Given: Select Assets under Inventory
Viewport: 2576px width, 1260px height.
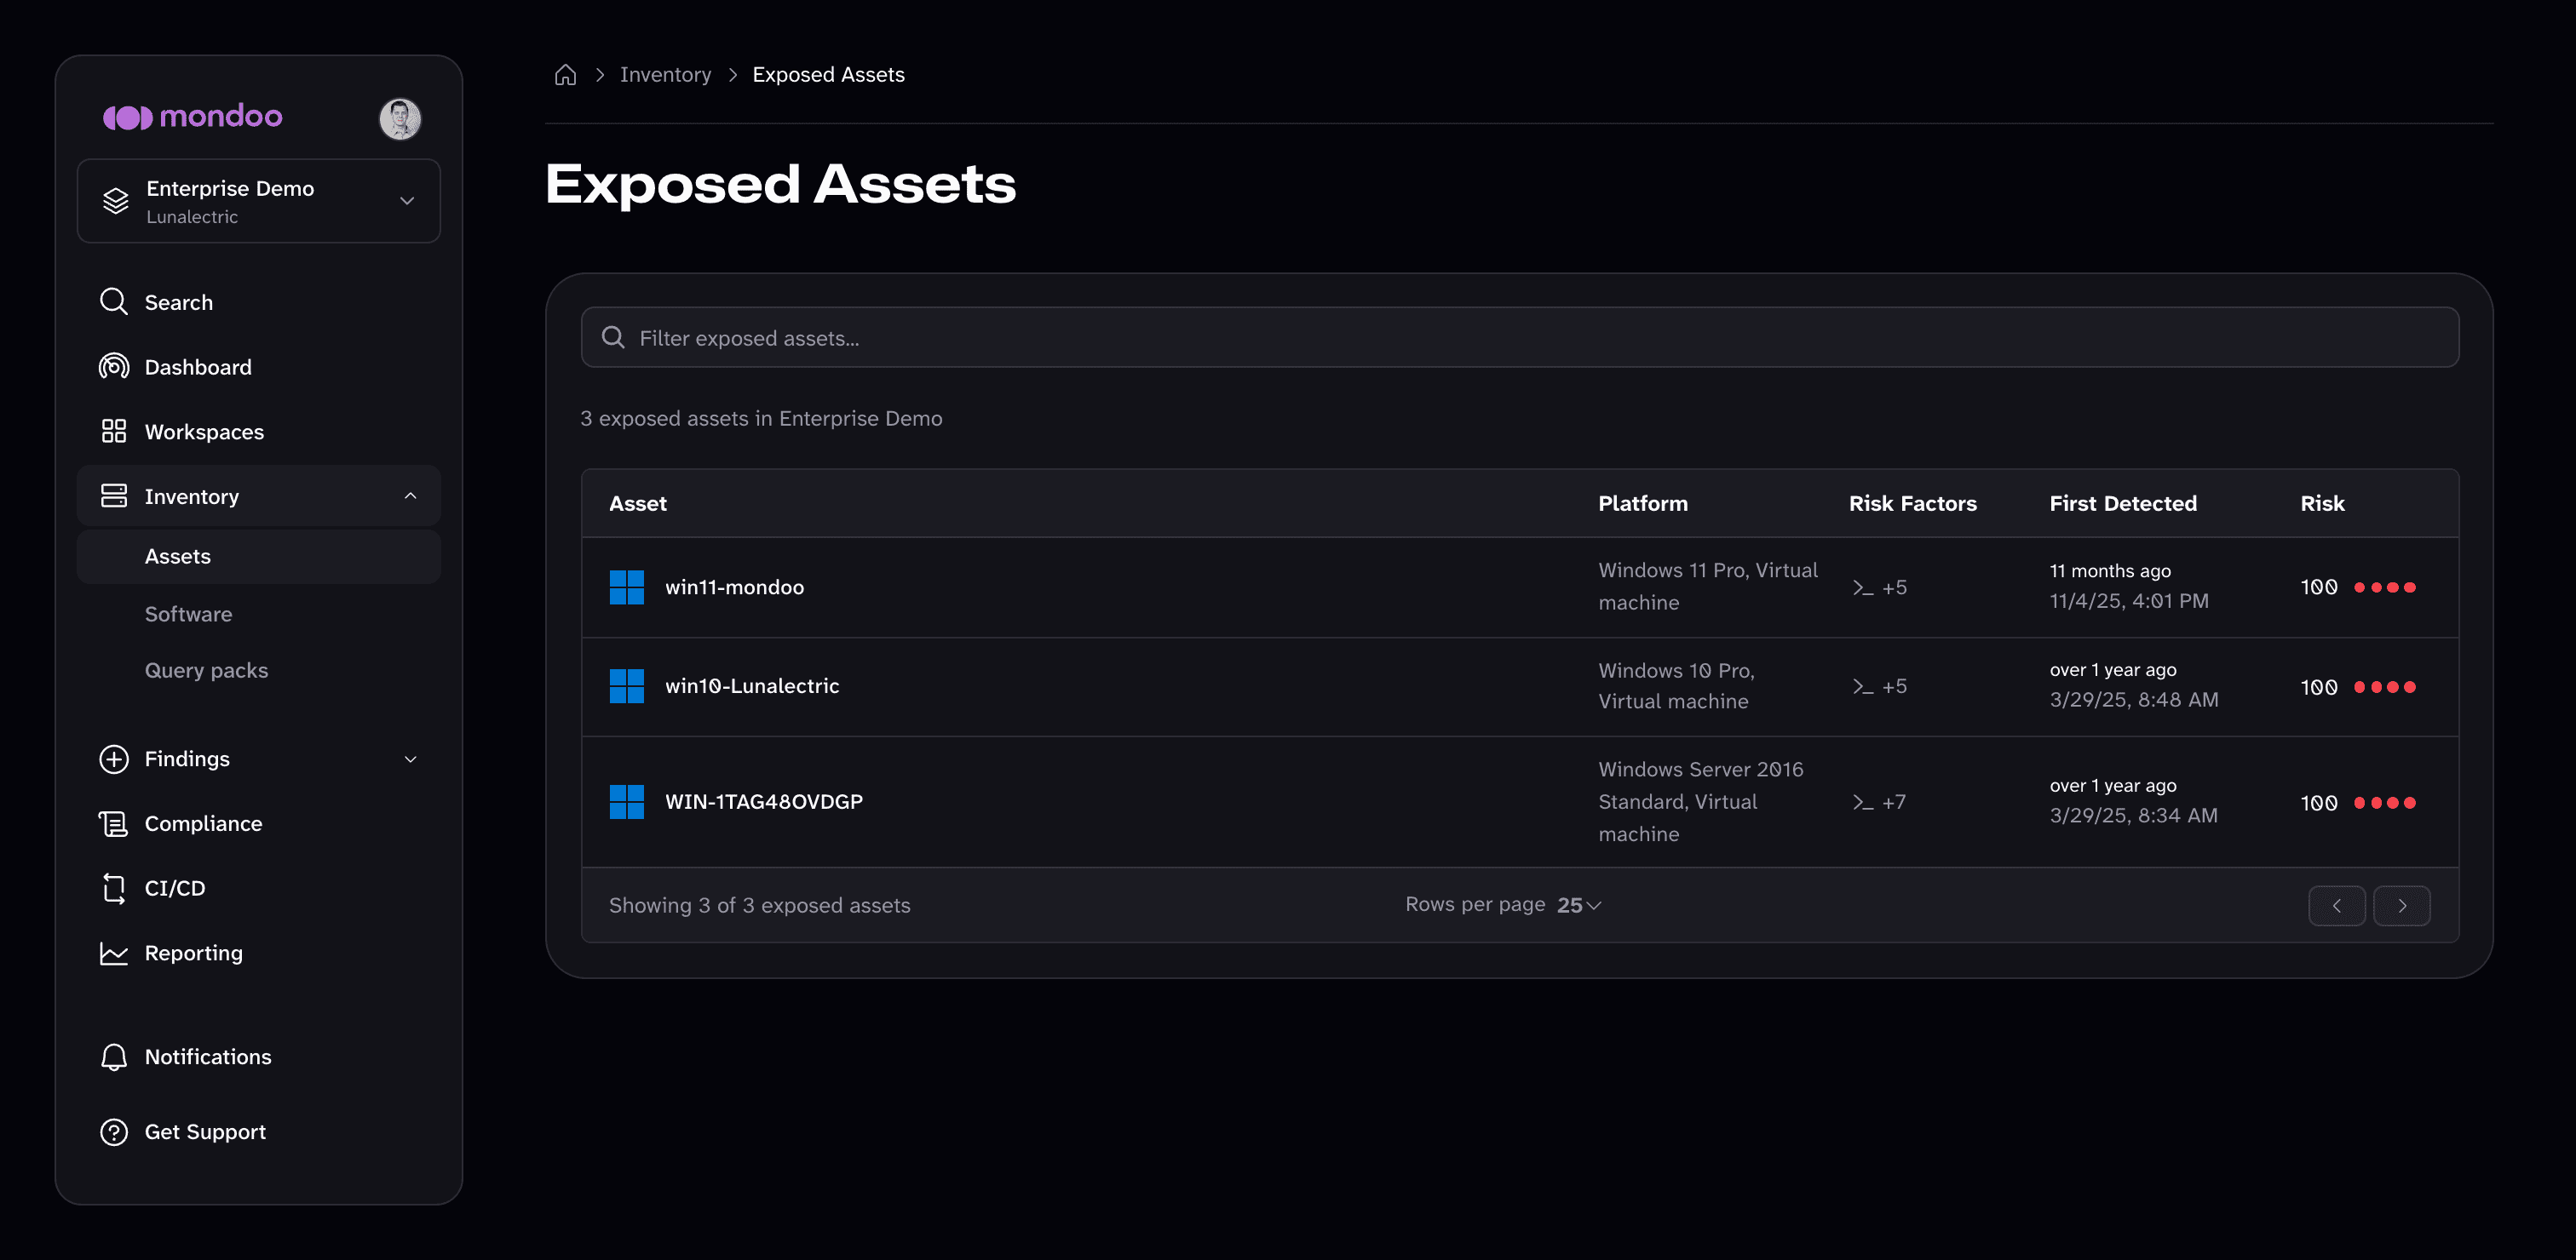Looking at the screenshot, I should coord(259,557).
